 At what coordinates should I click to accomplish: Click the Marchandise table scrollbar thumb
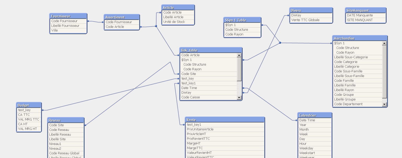[x=384, y=72]
